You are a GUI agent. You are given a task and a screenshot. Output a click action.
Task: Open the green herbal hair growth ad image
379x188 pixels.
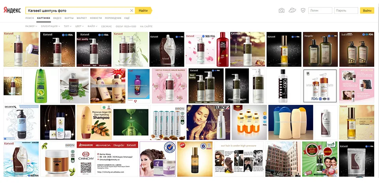[x=320, y=159]
